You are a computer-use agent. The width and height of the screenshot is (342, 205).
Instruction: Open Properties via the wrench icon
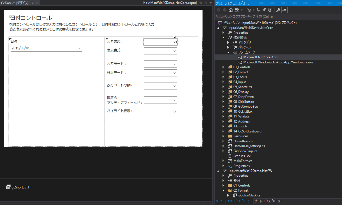click(x=278, y=10)
